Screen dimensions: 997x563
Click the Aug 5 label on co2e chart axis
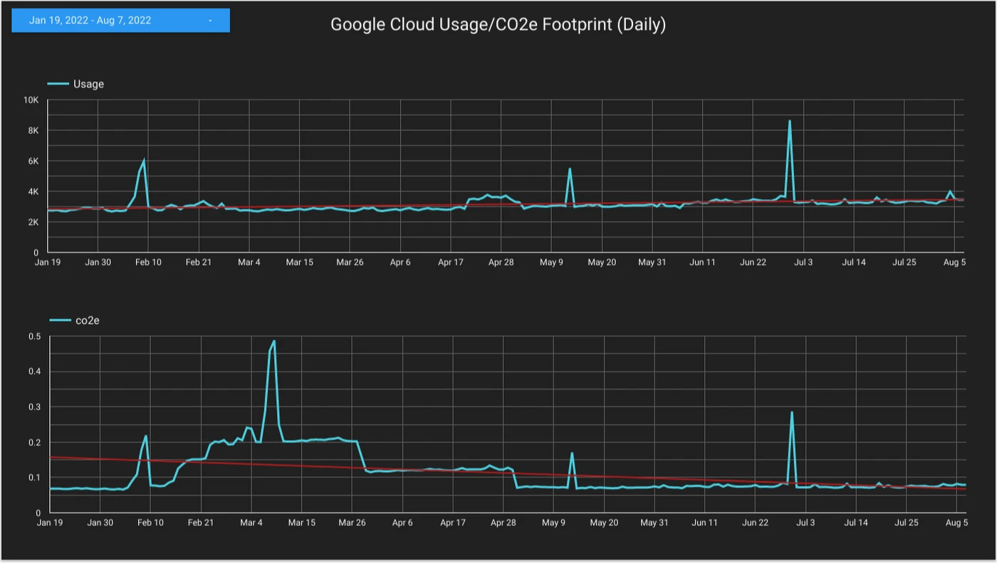(x=956, y=523)
